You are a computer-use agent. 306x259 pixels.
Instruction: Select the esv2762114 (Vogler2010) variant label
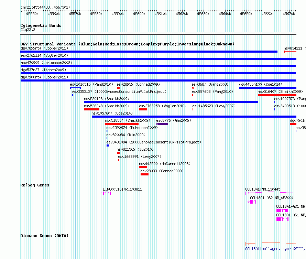coord(44,55)
